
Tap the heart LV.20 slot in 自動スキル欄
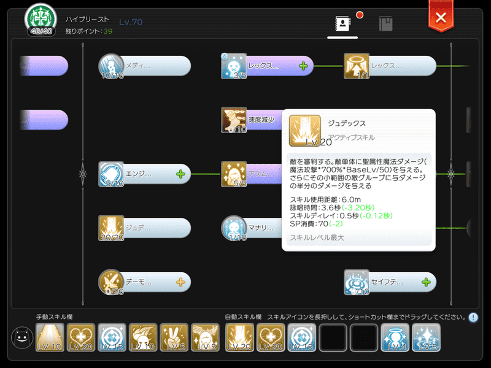(x=271, y=337)
